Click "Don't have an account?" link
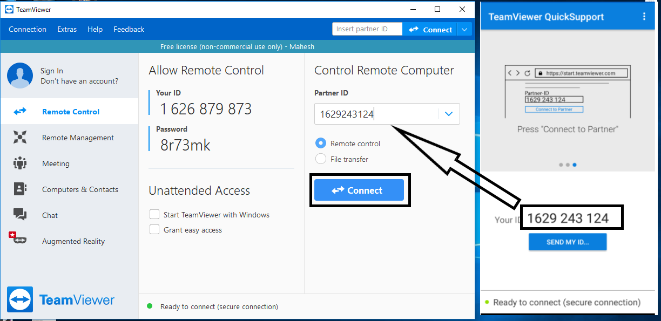Screen dimensions: 661x321 tap(79, 81)
